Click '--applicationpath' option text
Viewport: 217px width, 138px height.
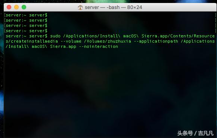click(x=156, y=41)
